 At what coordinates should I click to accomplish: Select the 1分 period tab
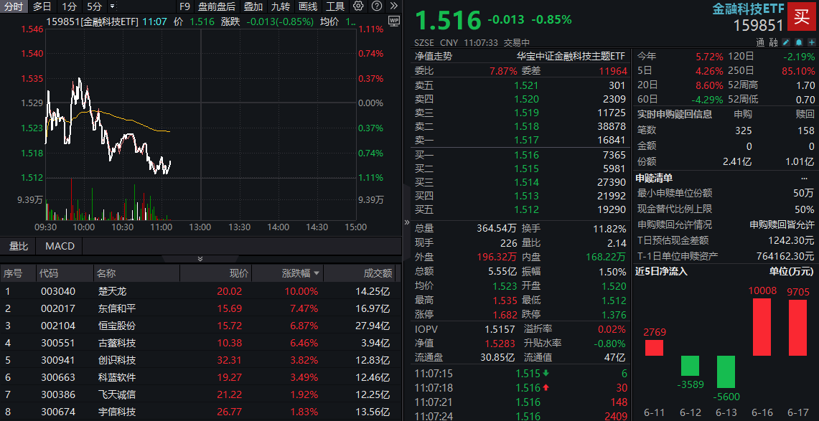pos(68,6)
